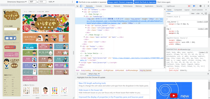This screenshot has height=99, width=210.
Task: Click the site illustration search box
Action: coord(10,29)
